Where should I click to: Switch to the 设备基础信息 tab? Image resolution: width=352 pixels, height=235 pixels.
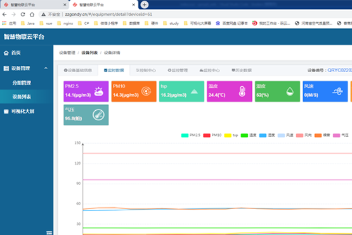[78, 70]
